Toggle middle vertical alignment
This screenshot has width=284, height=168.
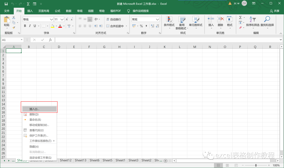(85, 19)
